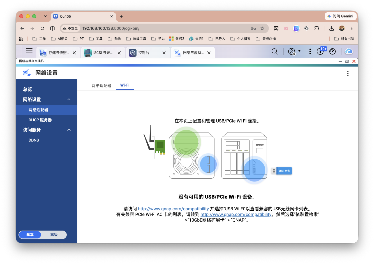The width and height of the screenshot is (374, 264).
Task: Open the 天猫店铺 bookmarks folder
Action: point(266,39)
